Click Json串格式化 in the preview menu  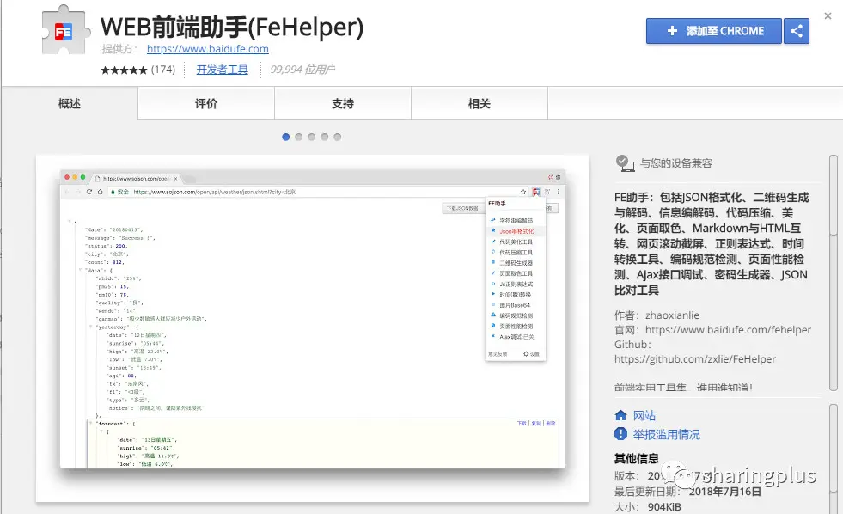pyautogui.click(x=516, y=231)
